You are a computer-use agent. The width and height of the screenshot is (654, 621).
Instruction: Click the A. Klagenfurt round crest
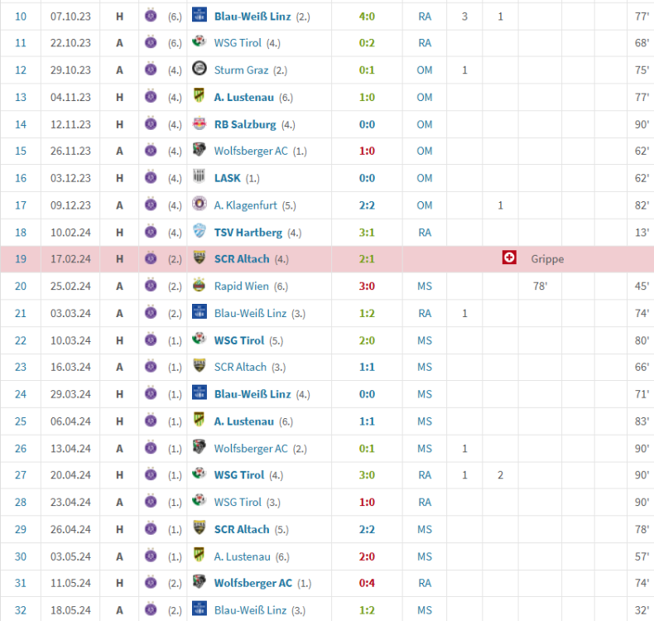coord(199,205)
